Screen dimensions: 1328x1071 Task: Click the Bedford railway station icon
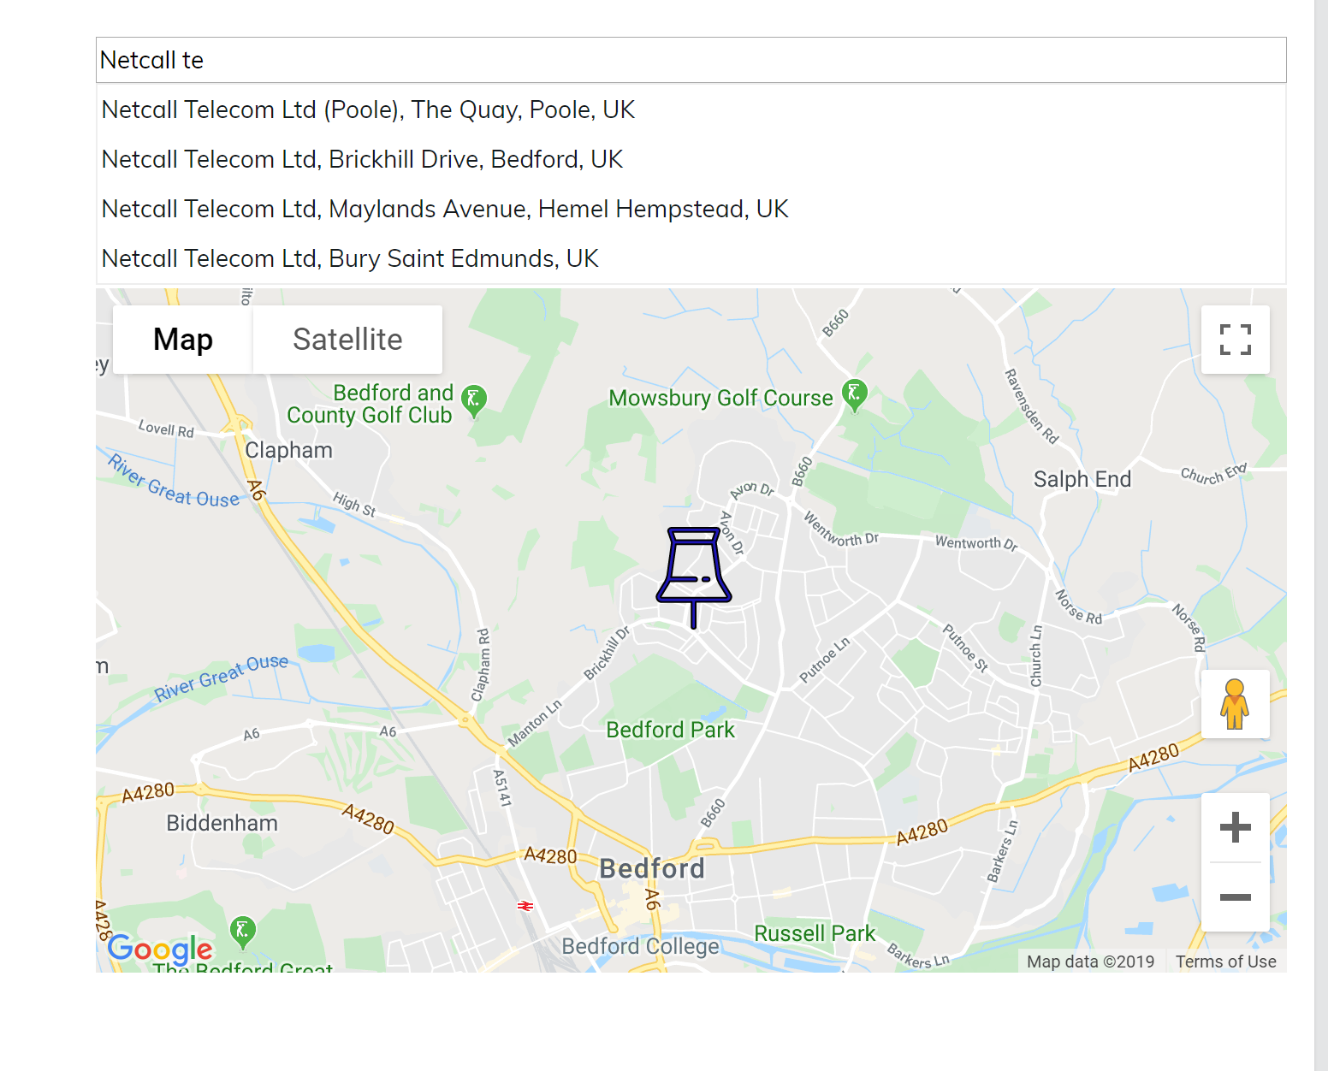(525, 905)
